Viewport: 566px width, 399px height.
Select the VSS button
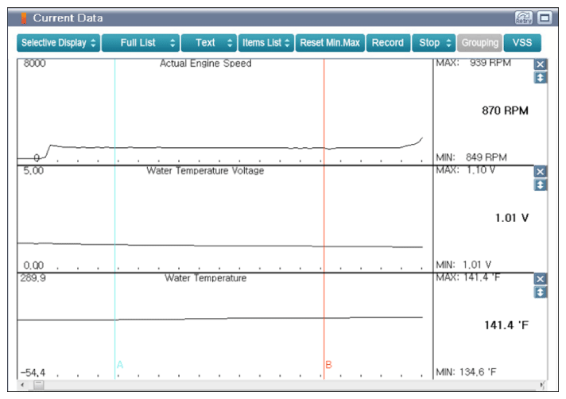(x=522, y=43)
